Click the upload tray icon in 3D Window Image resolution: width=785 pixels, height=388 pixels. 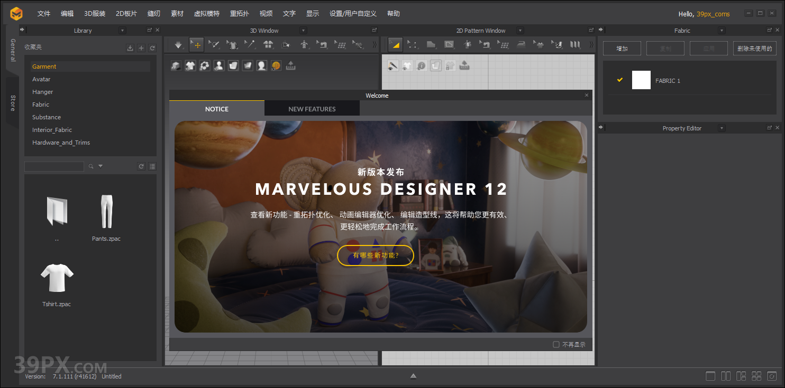pyautogui.click(x=290, y=65)
